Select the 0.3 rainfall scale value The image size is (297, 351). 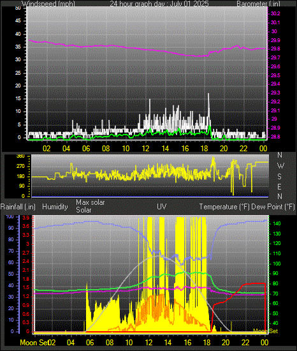tap(26, 322)
